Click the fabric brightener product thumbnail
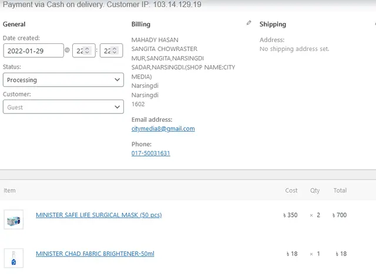 14,258
